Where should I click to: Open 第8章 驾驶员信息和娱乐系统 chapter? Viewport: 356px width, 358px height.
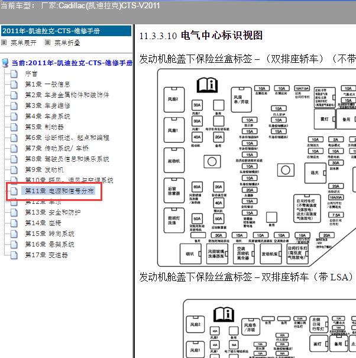coord(67,159)
